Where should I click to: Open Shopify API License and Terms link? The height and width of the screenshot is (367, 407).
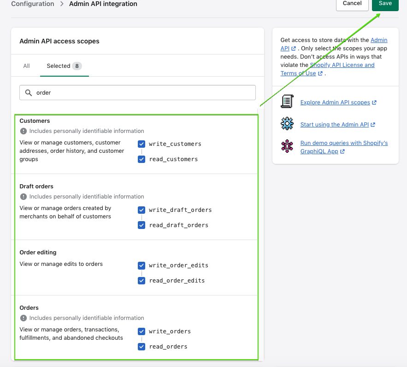tap(342, 65)
